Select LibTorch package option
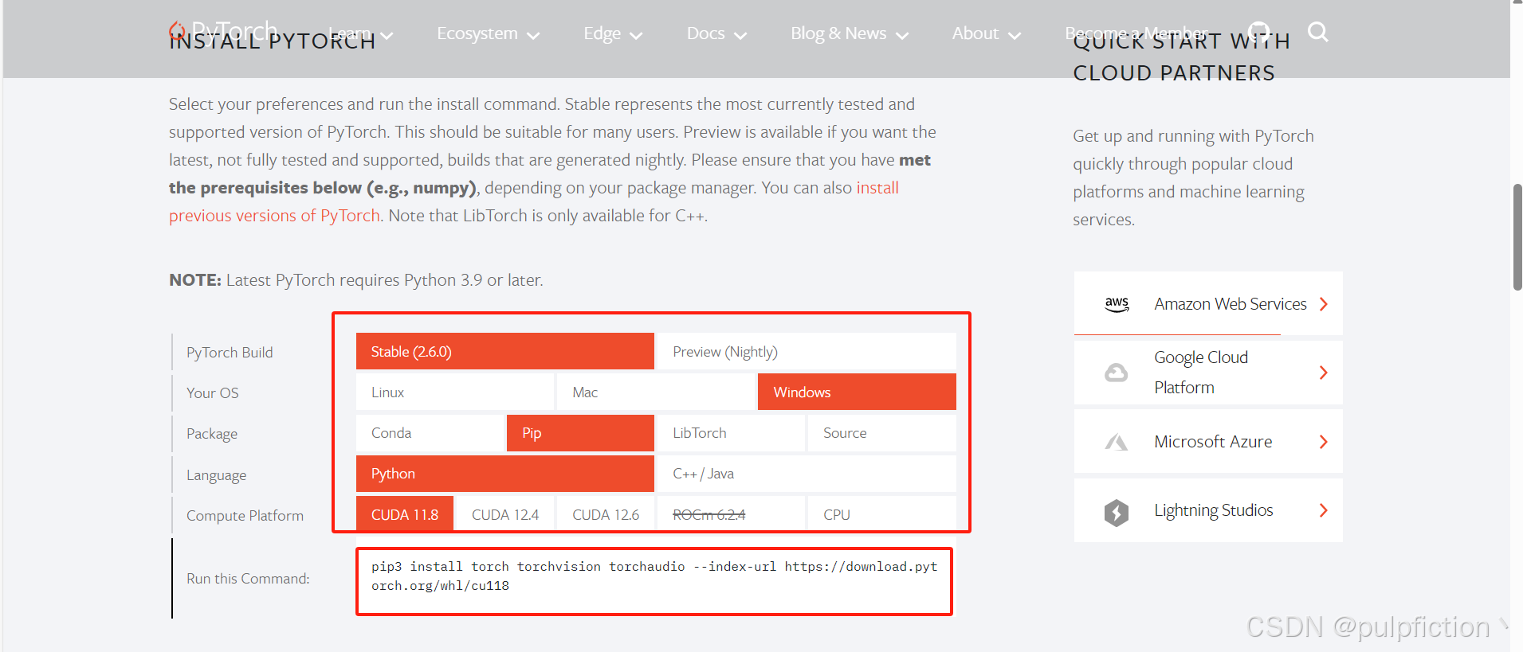Screen dimensions: 1523x652 tap(731, 433)
